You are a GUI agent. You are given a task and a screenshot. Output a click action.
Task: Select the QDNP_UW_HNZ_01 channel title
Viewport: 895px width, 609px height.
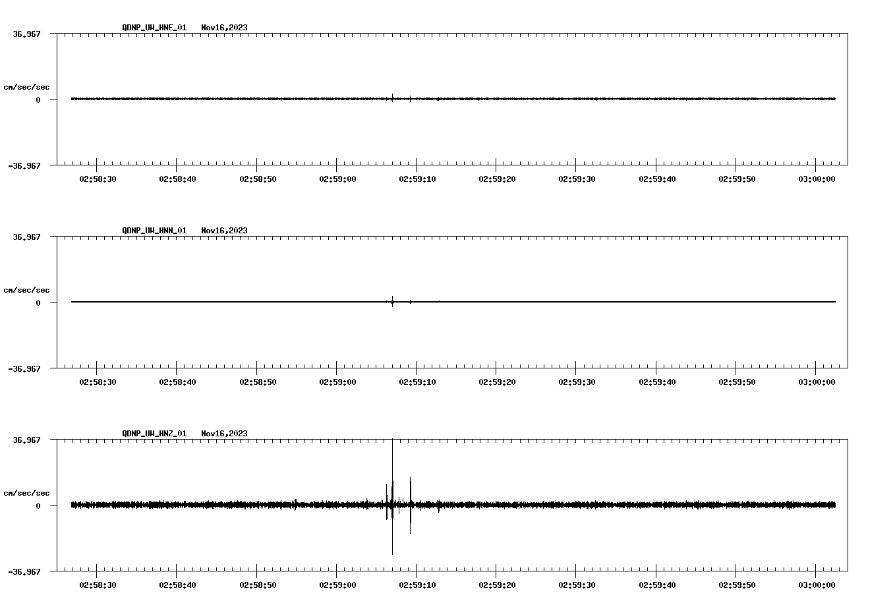(154, 434)
